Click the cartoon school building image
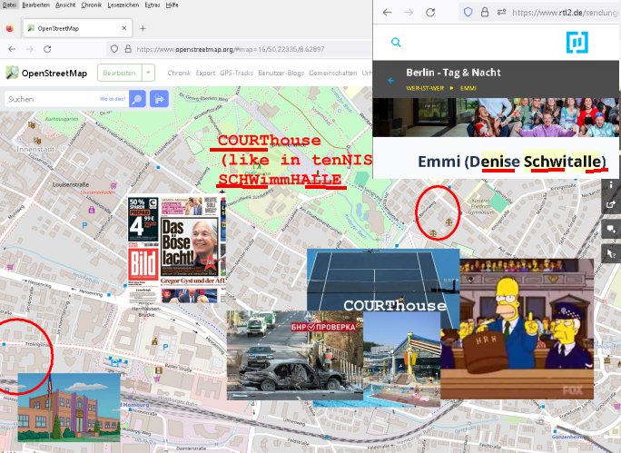Screen dimensions: 621x453 69,407
